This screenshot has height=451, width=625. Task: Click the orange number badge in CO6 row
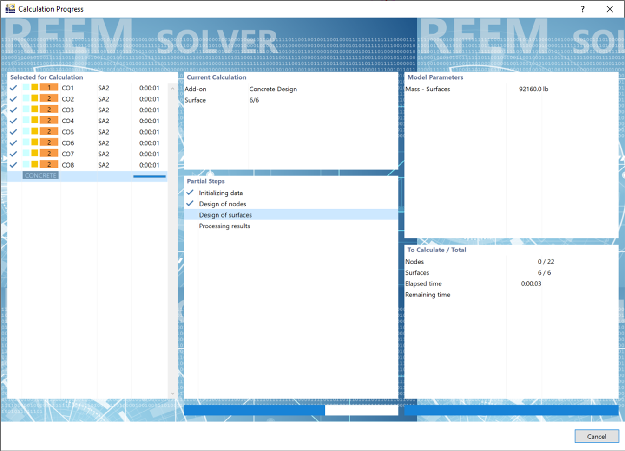pos(49,142)
